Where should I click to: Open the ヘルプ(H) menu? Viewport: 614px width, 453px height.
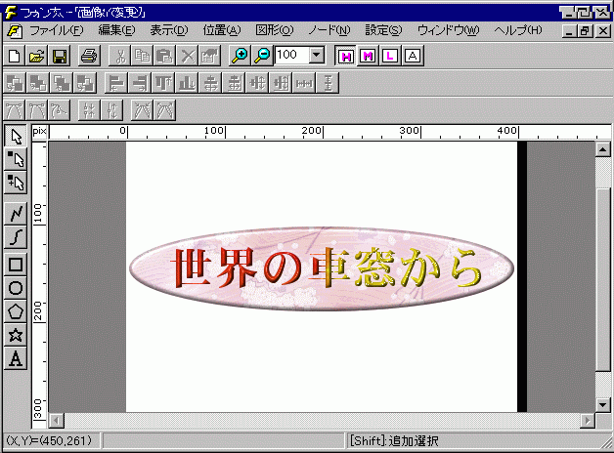(518, 31)
